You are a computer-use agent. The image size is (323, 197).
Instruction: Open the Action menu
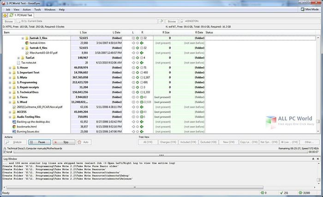[27, 10]
